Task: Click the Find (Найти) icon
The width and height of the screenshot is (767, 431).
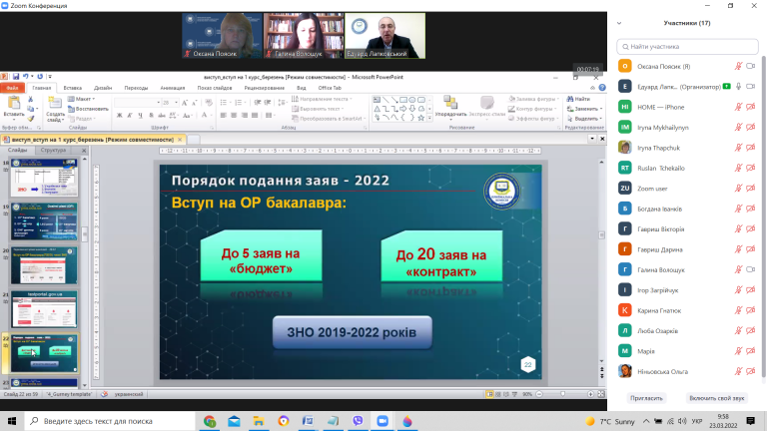Action: pos(578,99)
